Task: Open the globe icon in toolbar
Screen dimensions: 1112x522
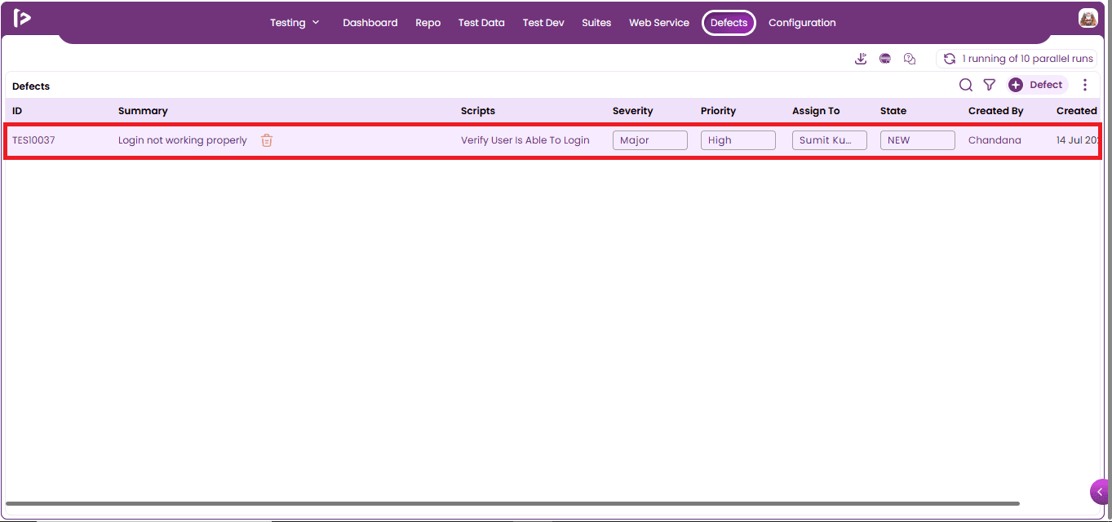Action: coord(885,59)
